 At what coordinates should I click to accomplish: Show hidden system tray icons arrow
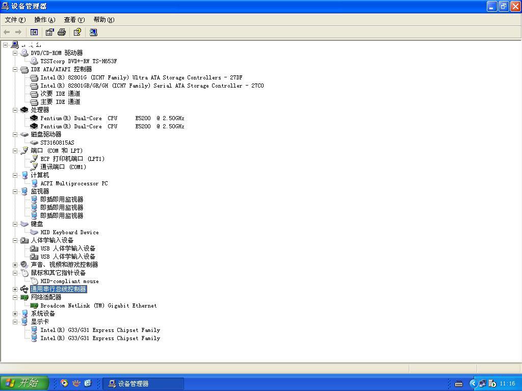click(x=473, y=383)
